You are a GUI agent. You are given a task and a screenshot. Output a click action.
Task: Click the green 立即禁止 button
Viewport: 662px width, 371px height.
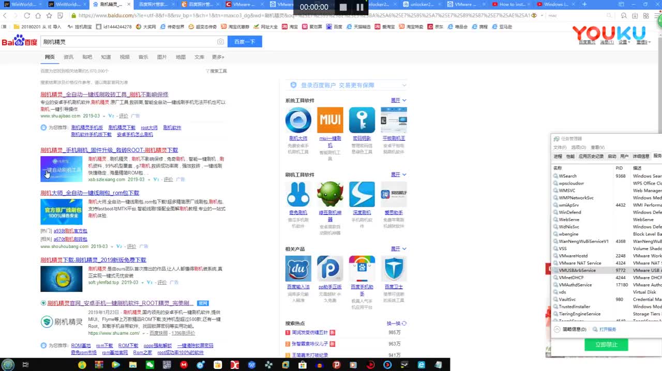(606, 345)
